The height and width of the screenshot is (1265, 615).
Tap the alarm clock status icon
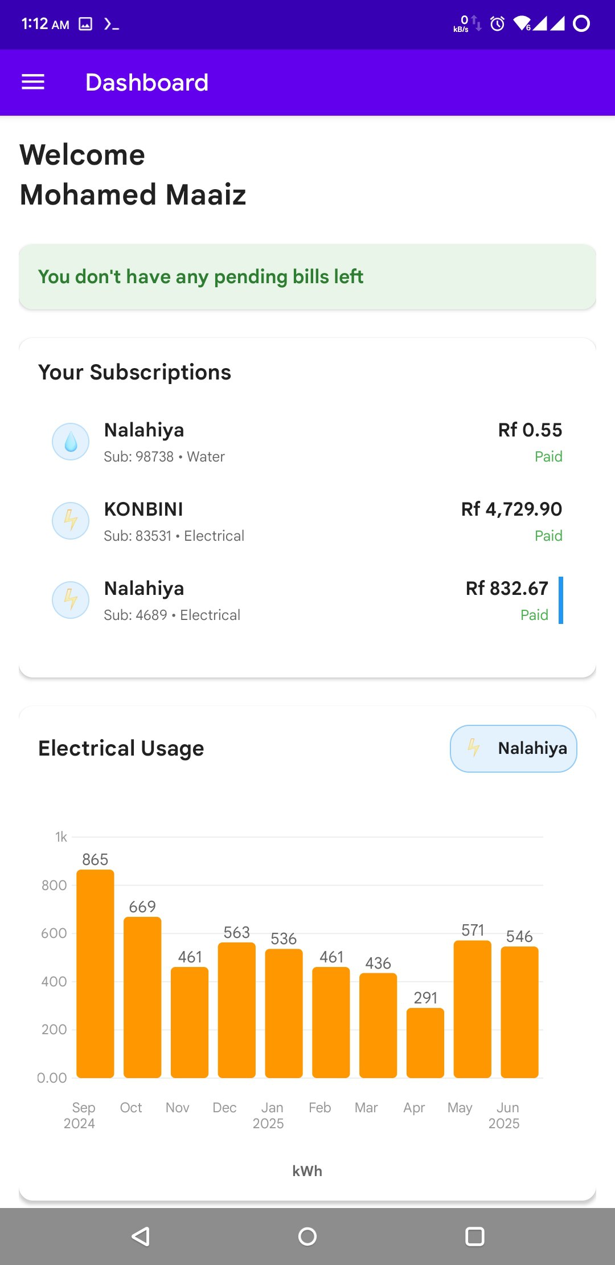(497, 24)
